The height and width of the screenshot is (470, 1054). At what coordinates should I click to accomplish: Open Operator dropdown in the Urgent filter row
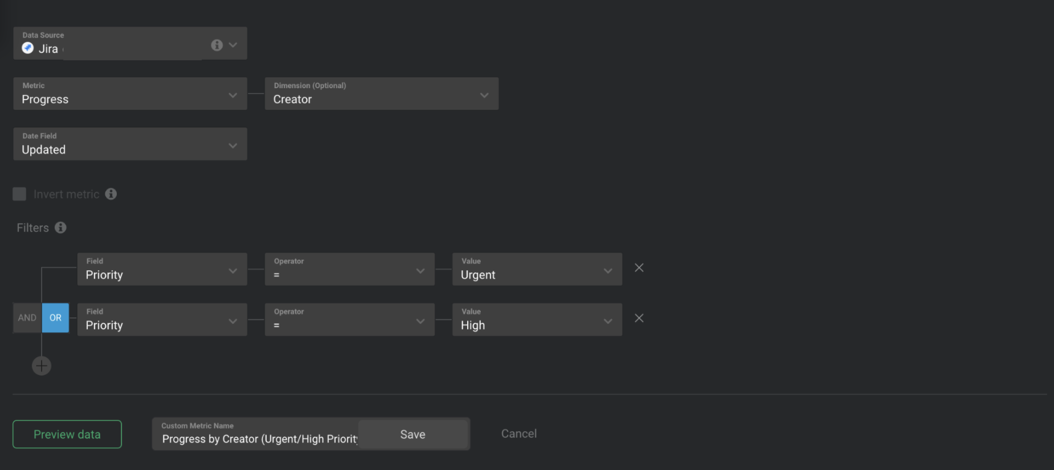(350, 269)
